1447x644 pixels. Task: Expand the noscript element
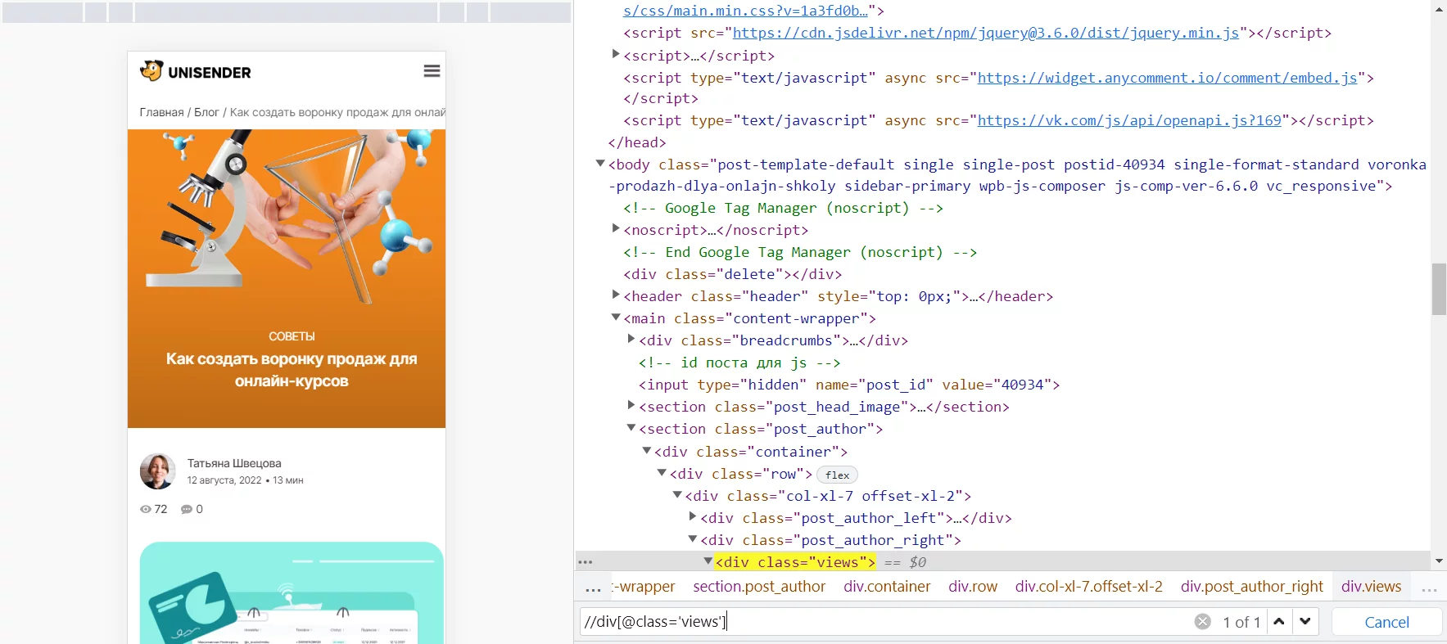[616, 228]
